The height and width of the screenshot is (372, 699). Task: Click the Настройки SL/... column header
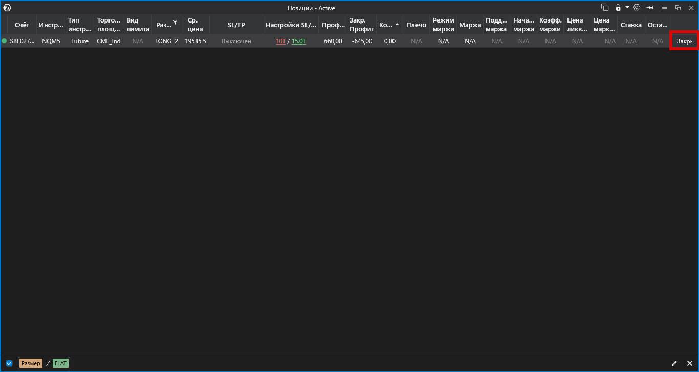coord(291,25)
